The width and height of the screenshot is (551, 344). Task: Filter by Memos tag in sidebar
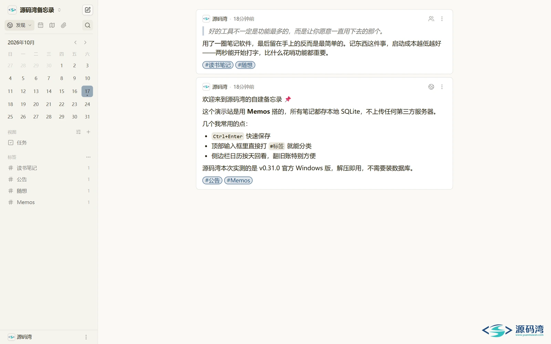tap(49, 202)
